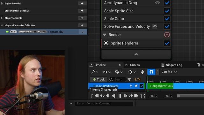Add a renderer with Render plus button

click(x=167, y=35)
